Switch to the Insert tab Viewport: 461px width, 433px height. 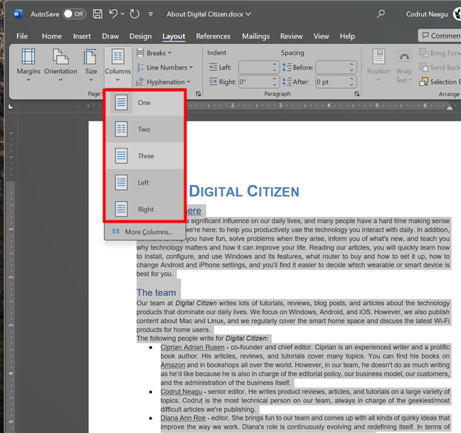[82, 36]
